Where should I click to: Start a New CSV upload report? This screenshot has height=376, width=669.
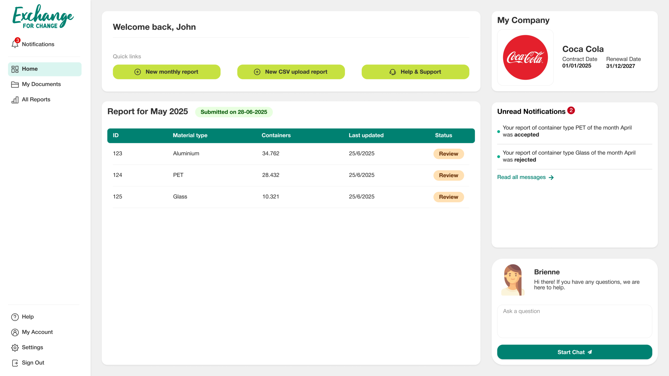291,72
